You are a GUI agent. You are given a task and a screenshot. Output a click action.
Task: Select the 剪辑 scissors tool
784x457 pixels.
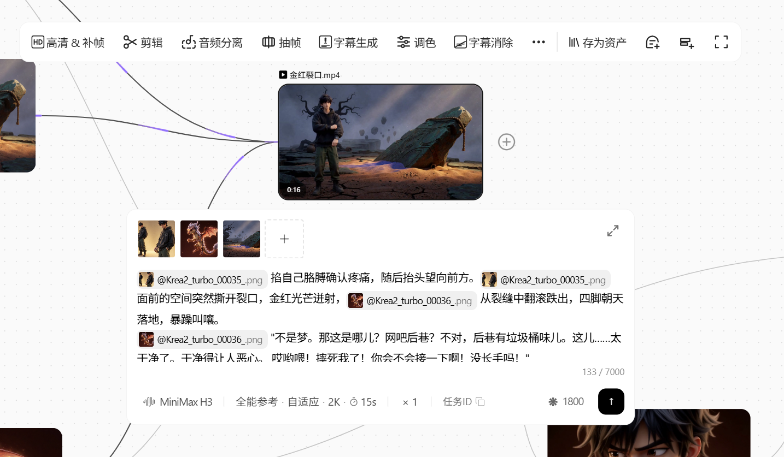(x=143, y=42)
